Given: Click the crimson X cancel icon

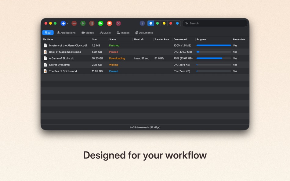Looking at the screenshot, I should (118, 23).
